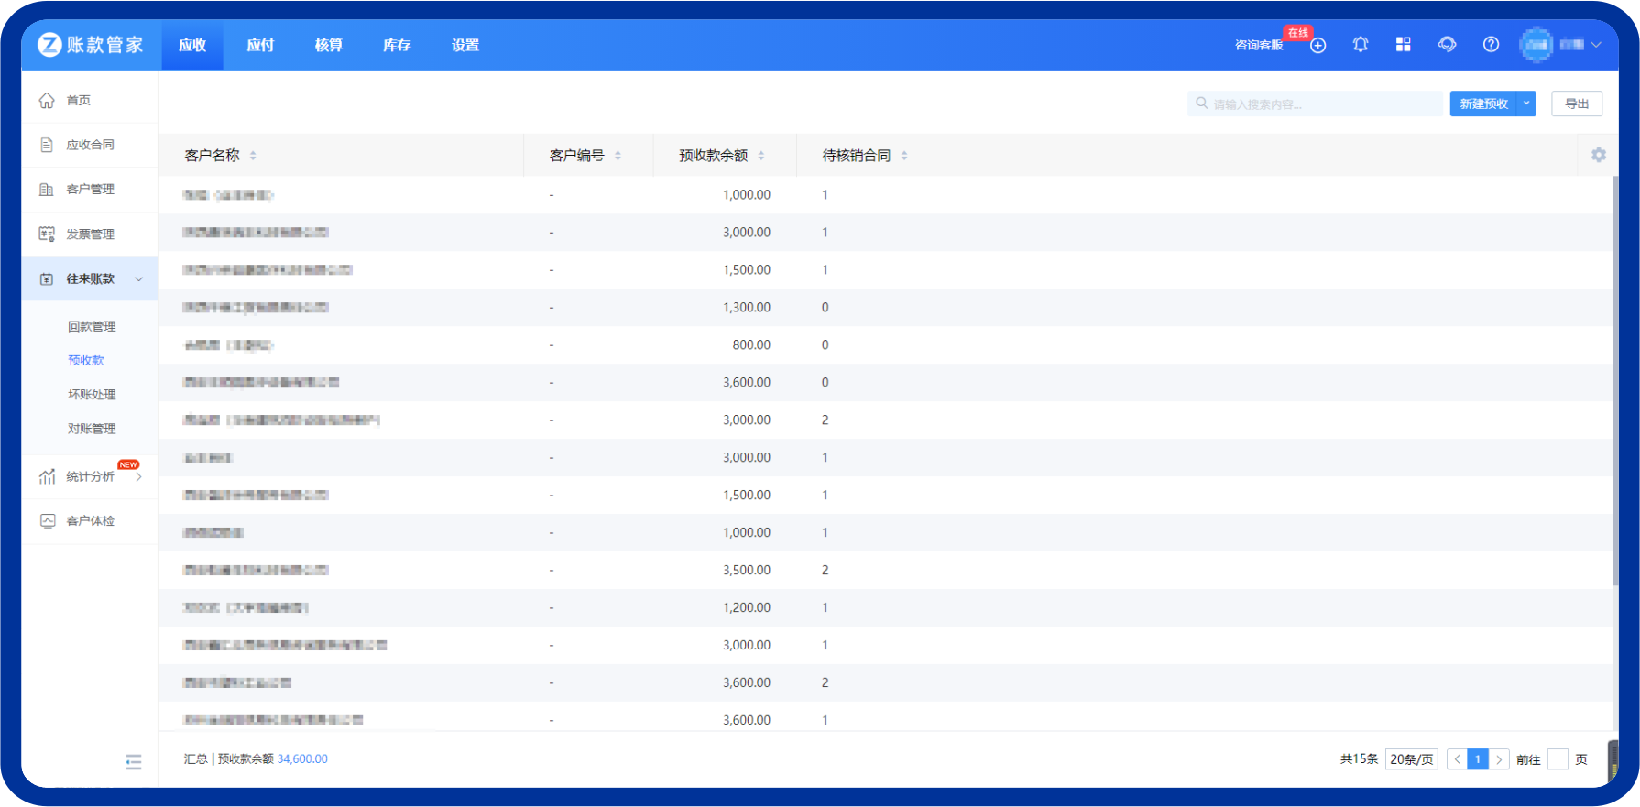This screenshot has height=807, width=1640.
Task: Collapse the 往来账款 sidebar section
Action: pos(139,279)
